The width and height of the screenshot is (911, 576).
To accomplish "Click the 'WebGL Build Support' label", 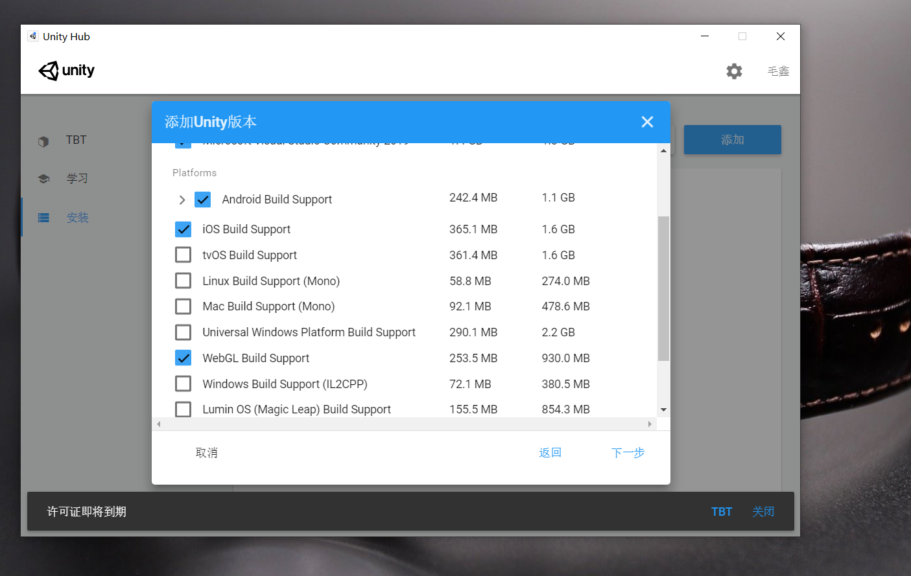I will tap(256, 358).
